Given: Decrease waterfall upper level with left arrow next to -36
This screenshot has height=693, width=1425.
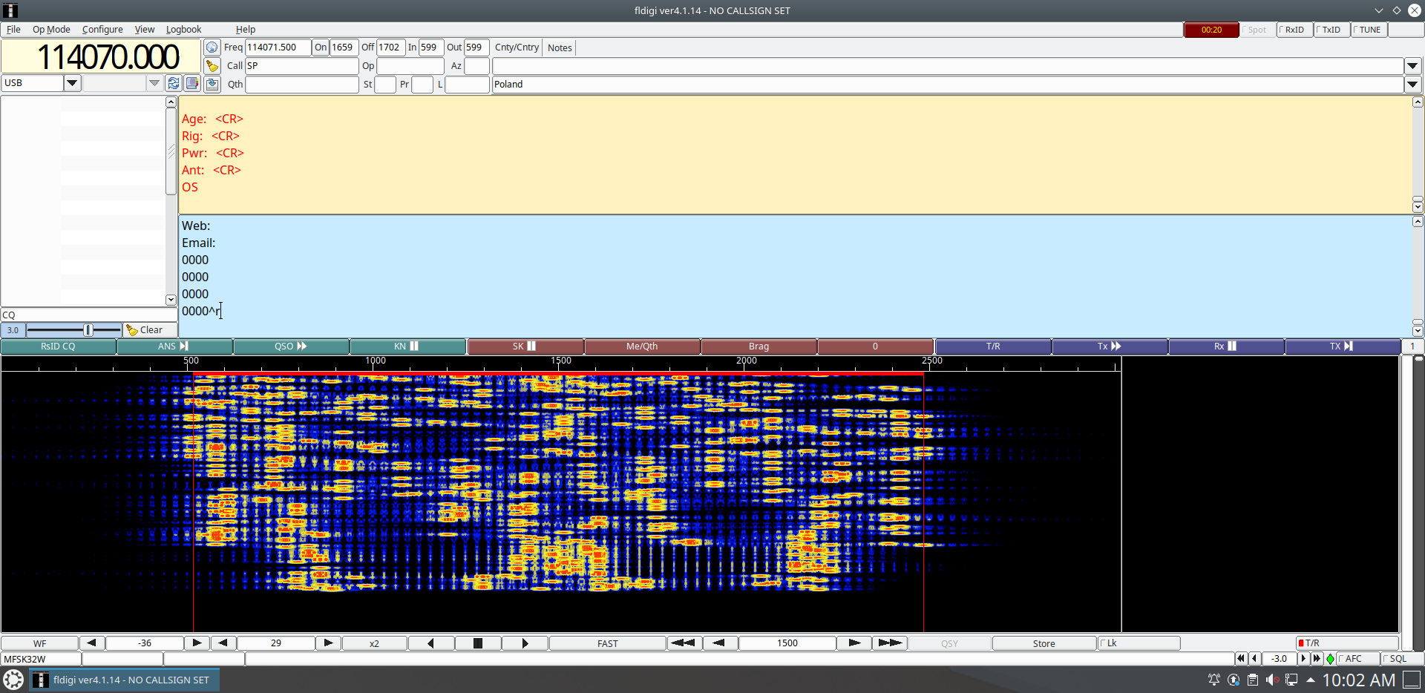Looking at the screenshot, I should 91,643.
